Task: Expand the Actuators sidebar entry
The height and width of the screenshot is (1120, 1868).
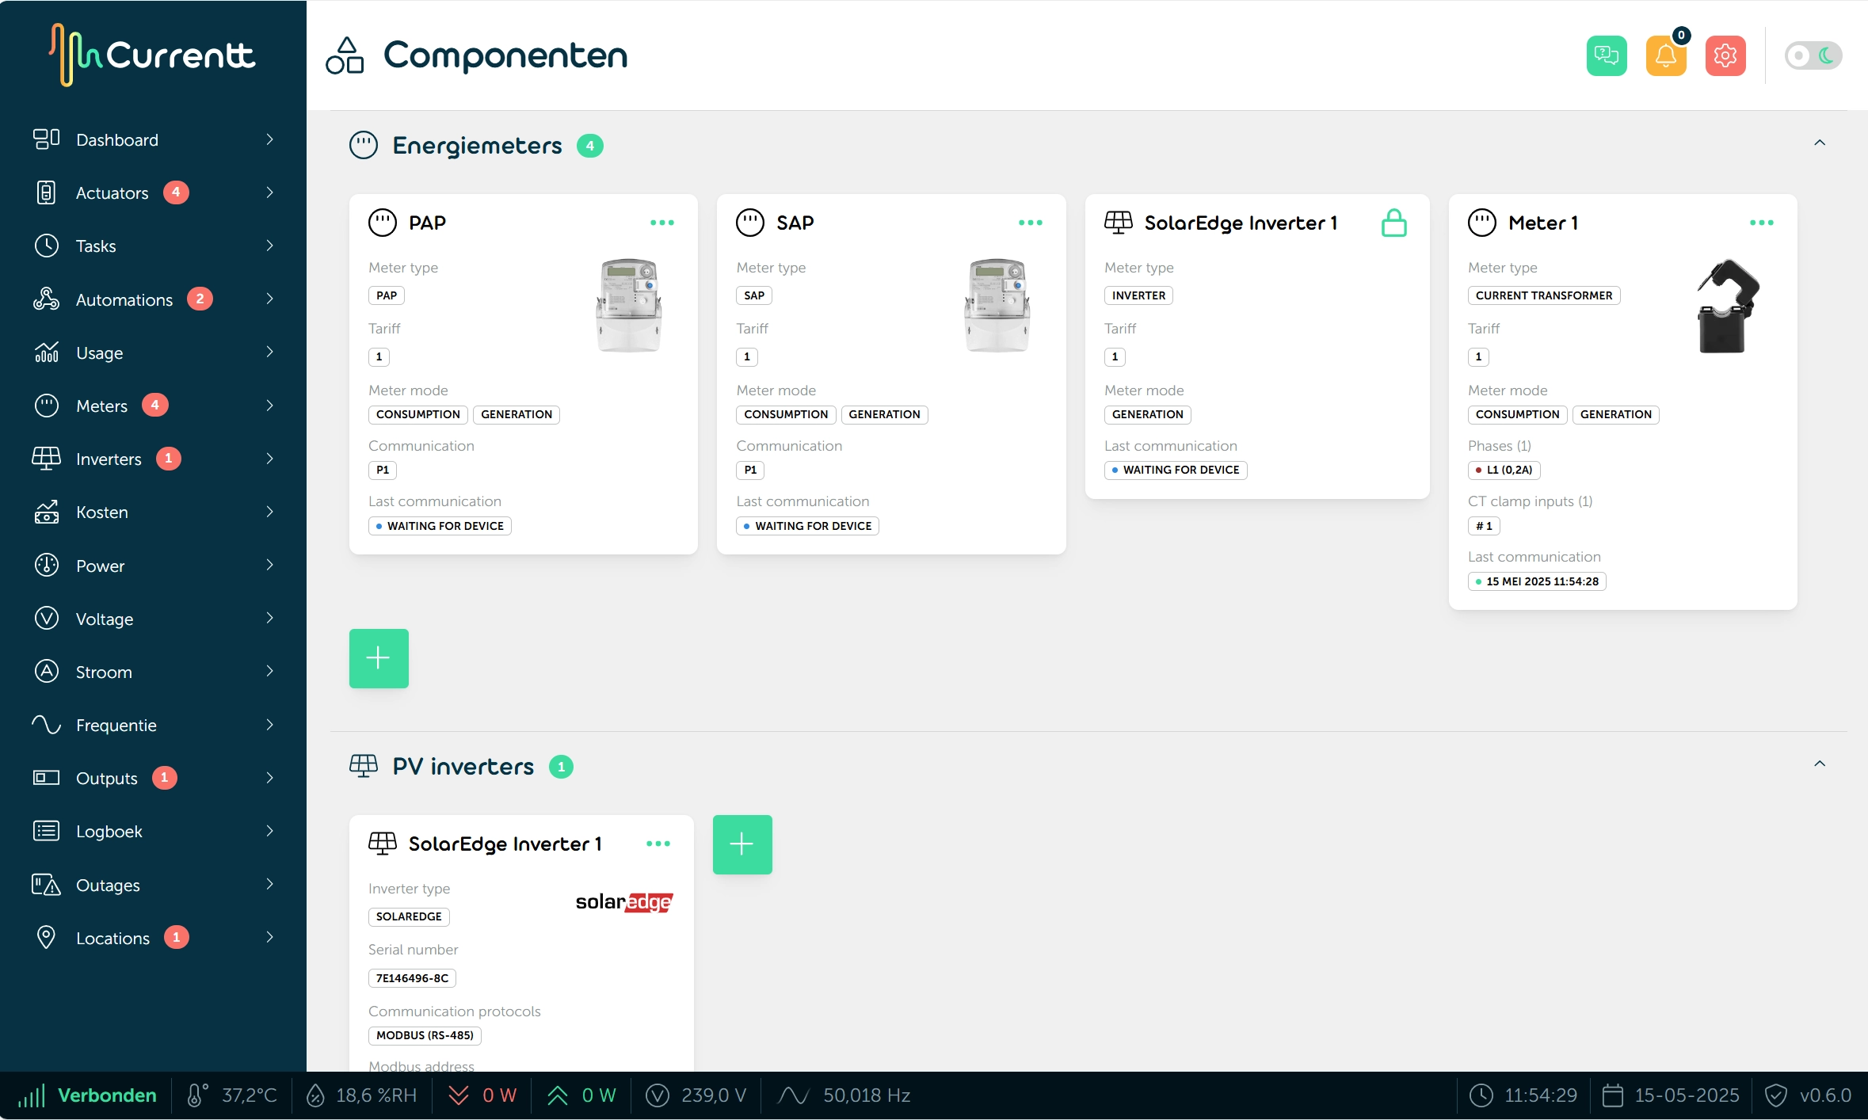Action: (x=269, y=192)
